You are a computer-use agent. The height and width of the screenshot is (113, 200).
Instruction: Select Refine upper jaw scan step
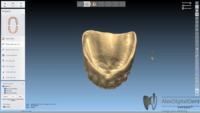point(13,44)
